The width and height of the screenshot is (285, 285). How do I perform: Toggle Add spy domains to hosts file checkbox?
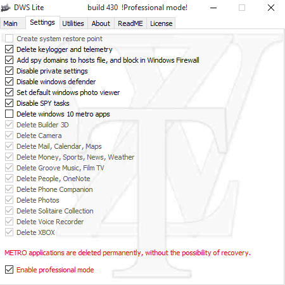[9, 60]
